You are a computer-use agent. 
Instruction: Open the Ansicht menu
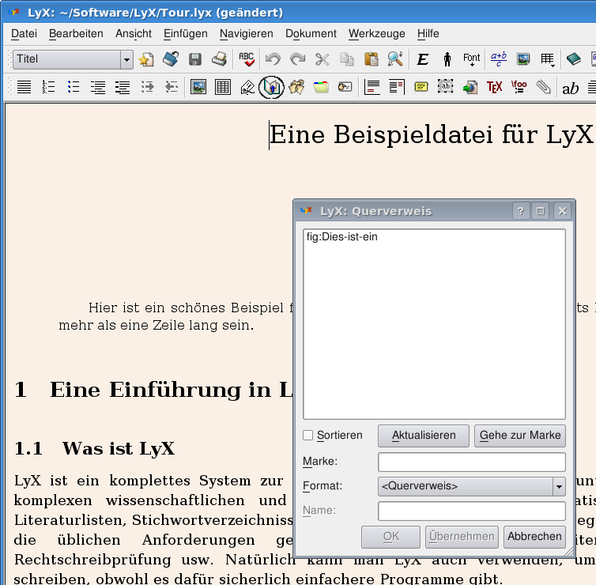(134, 33)
